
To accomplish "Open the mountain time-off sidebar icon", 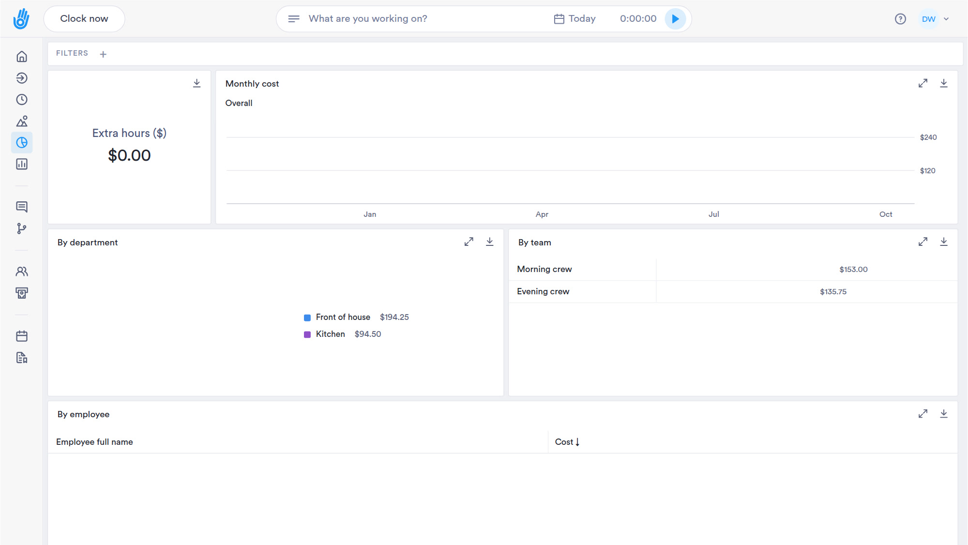I will click(x=22, y=121).
